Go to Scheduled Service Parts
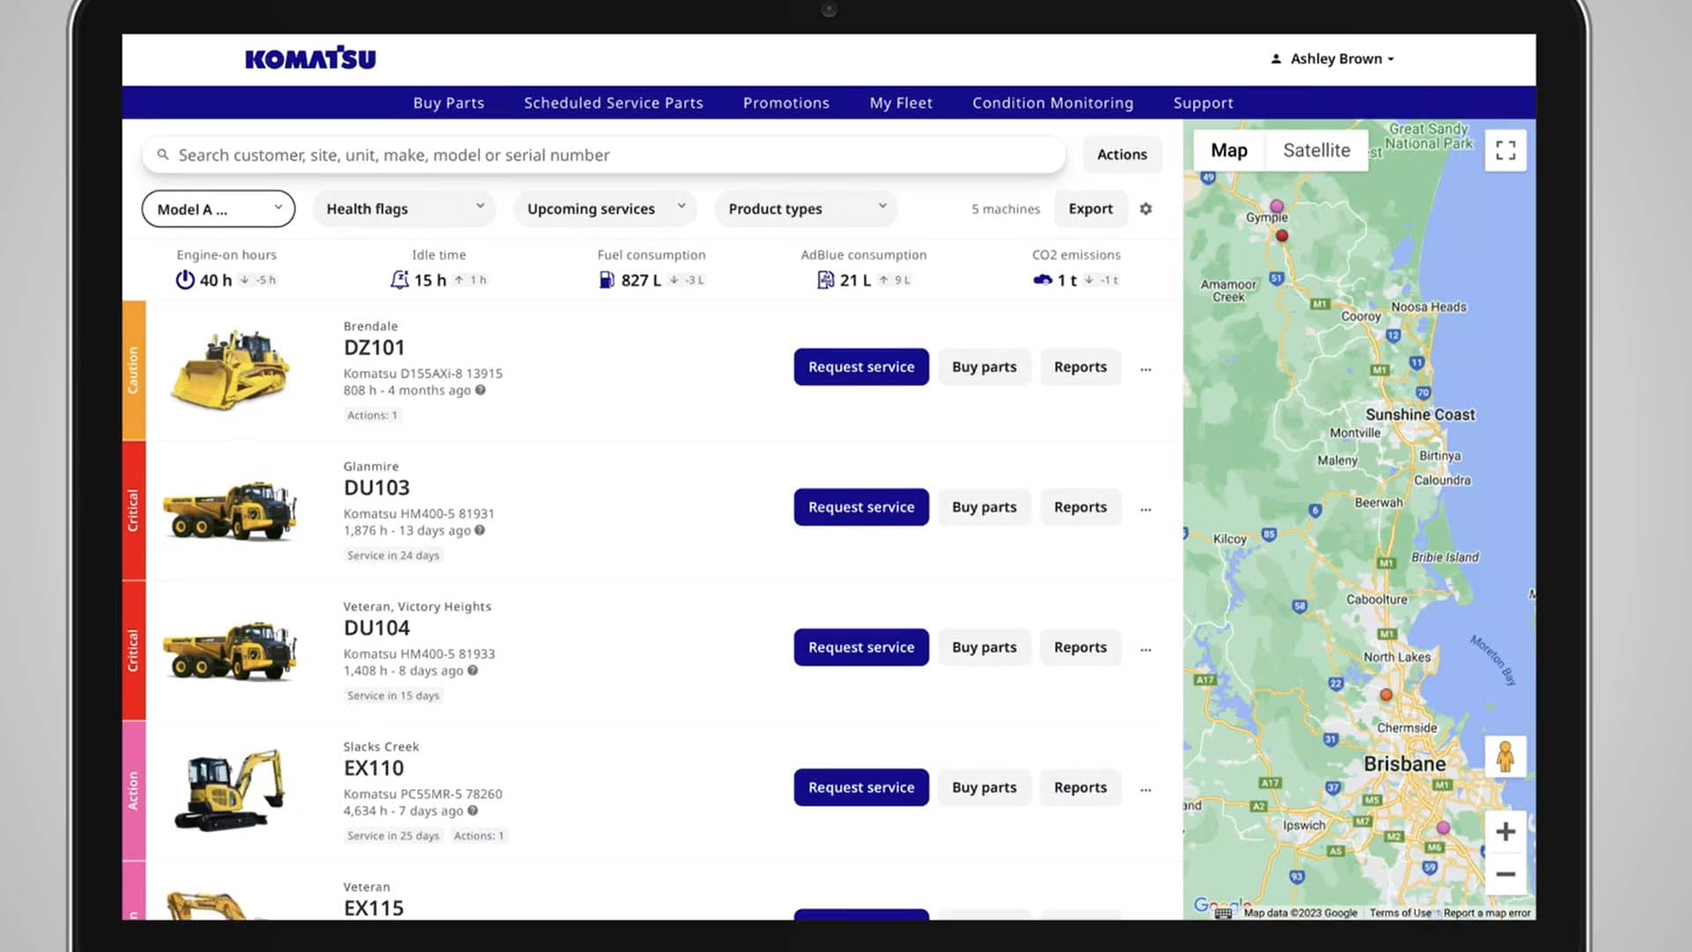Viewport: 1692px width, 952px height. tap(613, 103)
